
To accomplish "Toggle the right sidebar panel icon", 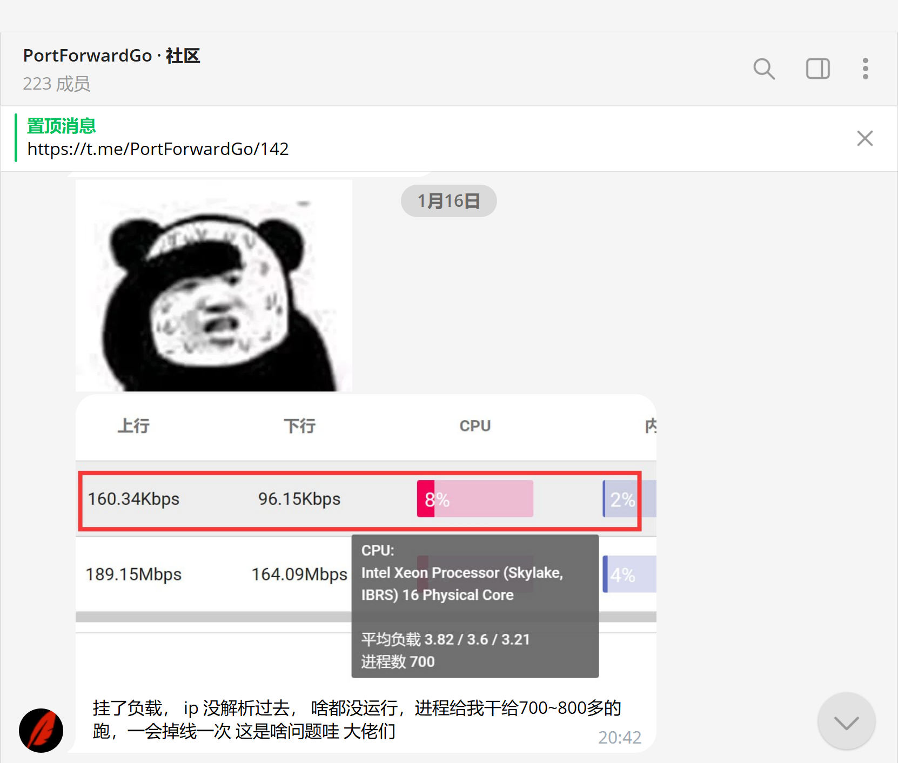I will (x=817, y=69).
